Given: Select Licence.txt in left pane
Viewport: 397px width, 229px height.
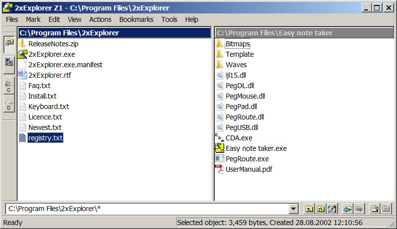Looking at the screenshot, I should (x=45, y=117).
